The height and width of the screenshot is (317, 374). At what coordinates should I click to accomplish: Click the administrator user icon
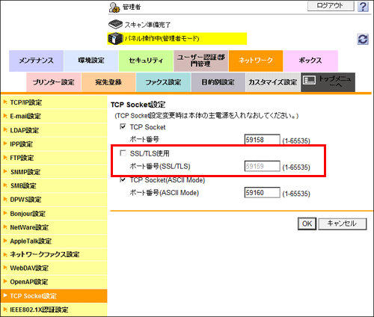[114, 7]
